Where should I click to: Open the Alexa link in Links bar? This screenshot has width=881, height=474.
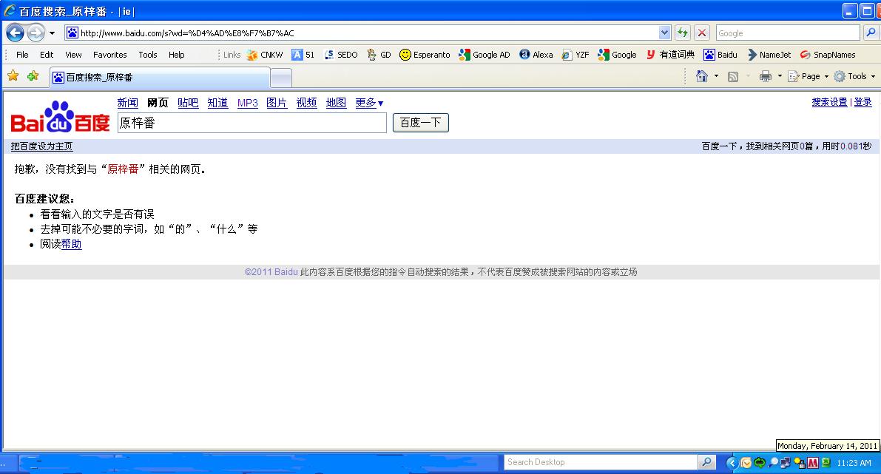(x=536, y=55)
